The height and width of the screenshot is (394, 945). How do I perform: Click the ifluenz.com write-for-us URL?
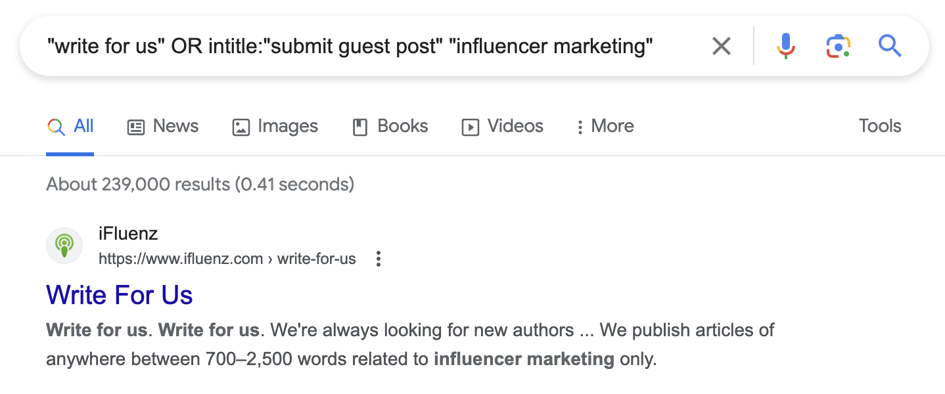227,259
